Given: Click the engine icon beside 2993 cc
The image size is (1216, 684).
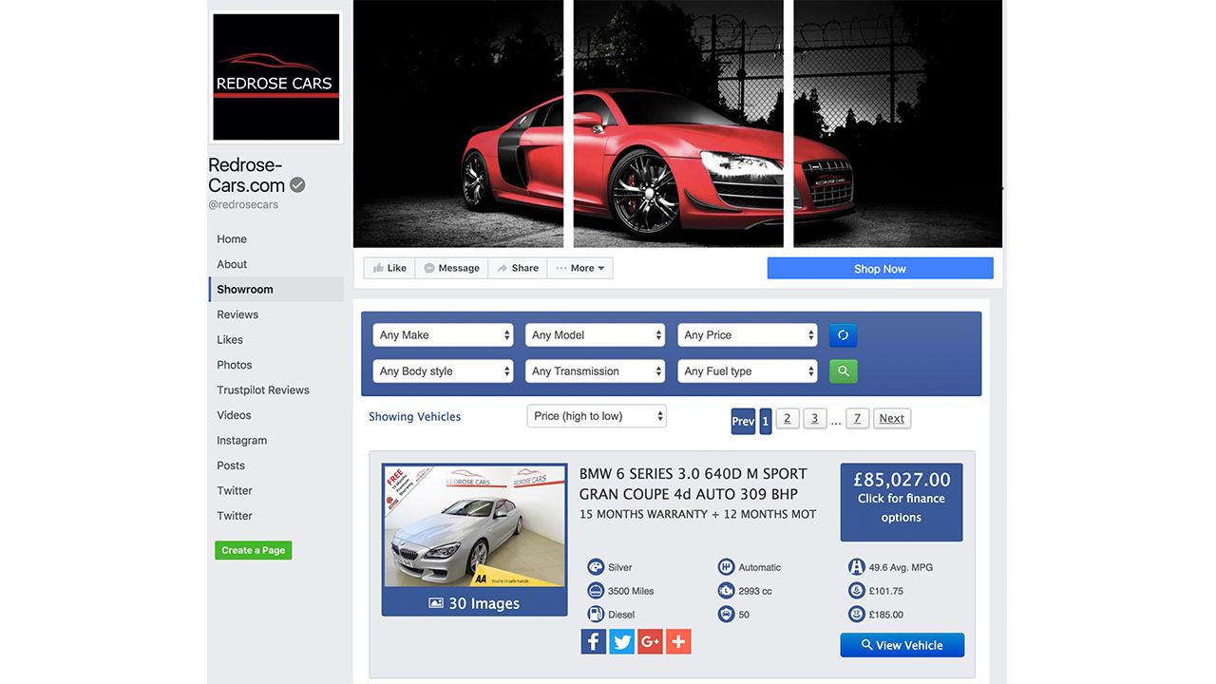Looking at the screenshot, I should coord(726,591).
